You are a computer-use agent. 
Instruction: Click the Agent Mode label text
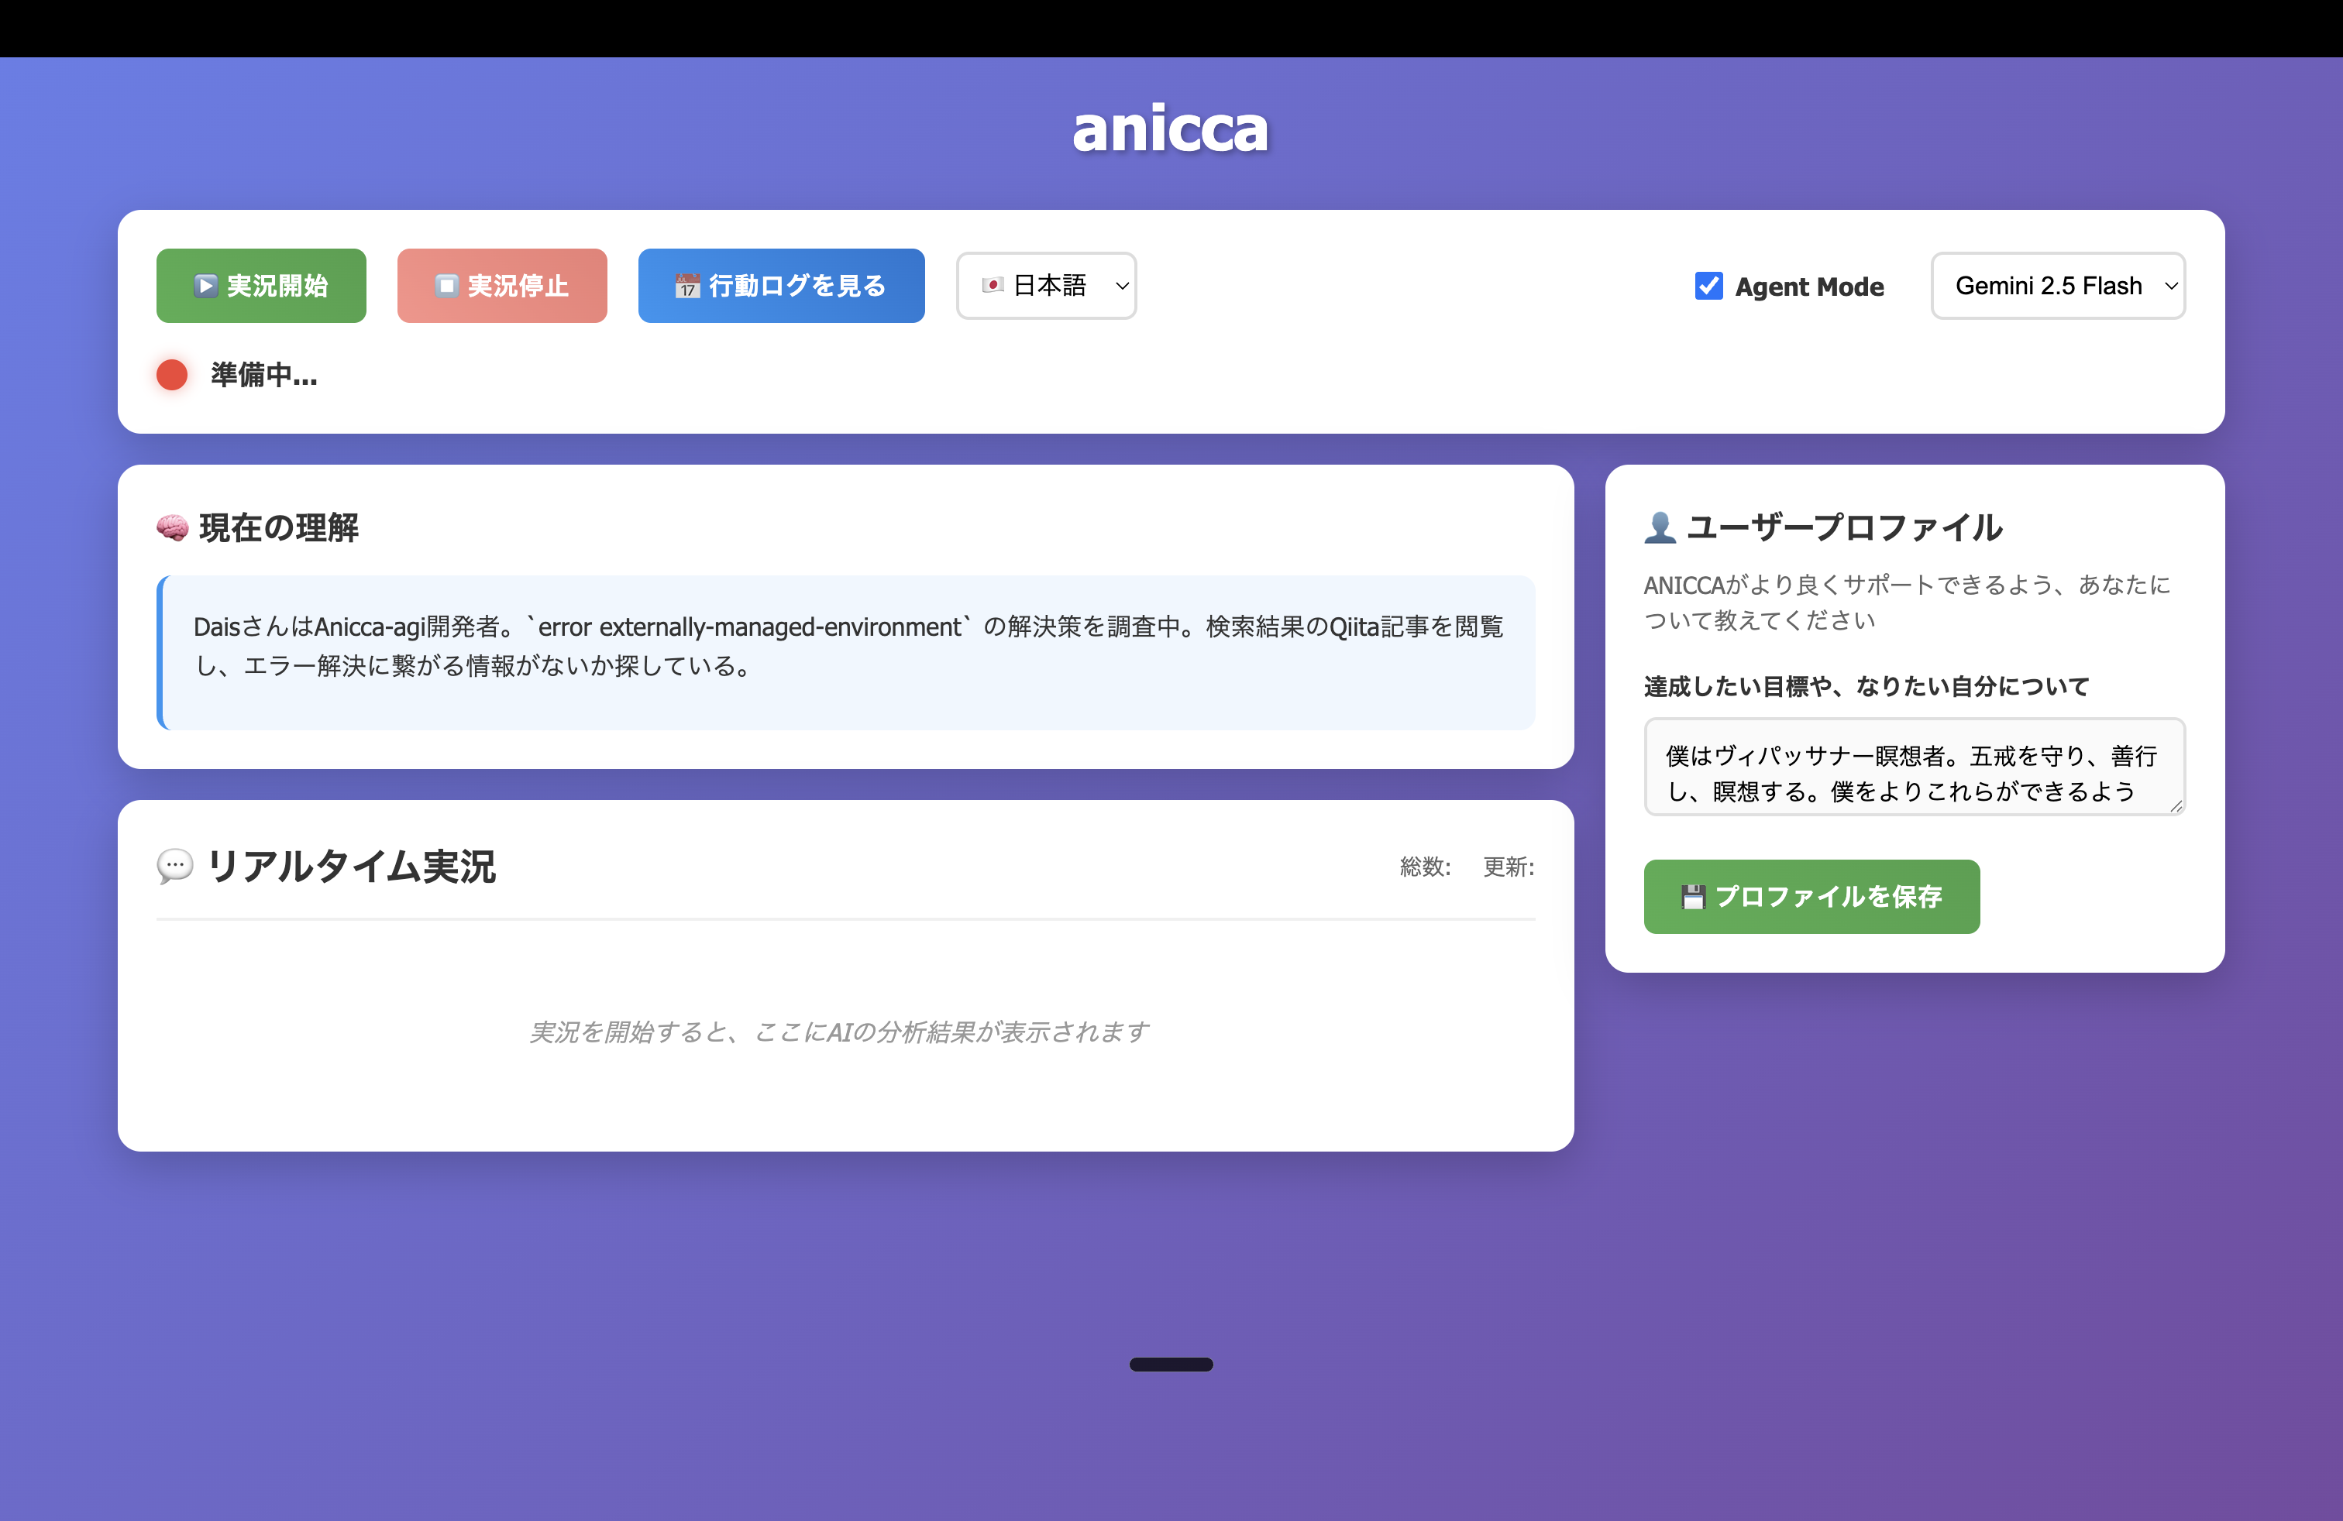pyautogui.click(x=1809, y=287)
